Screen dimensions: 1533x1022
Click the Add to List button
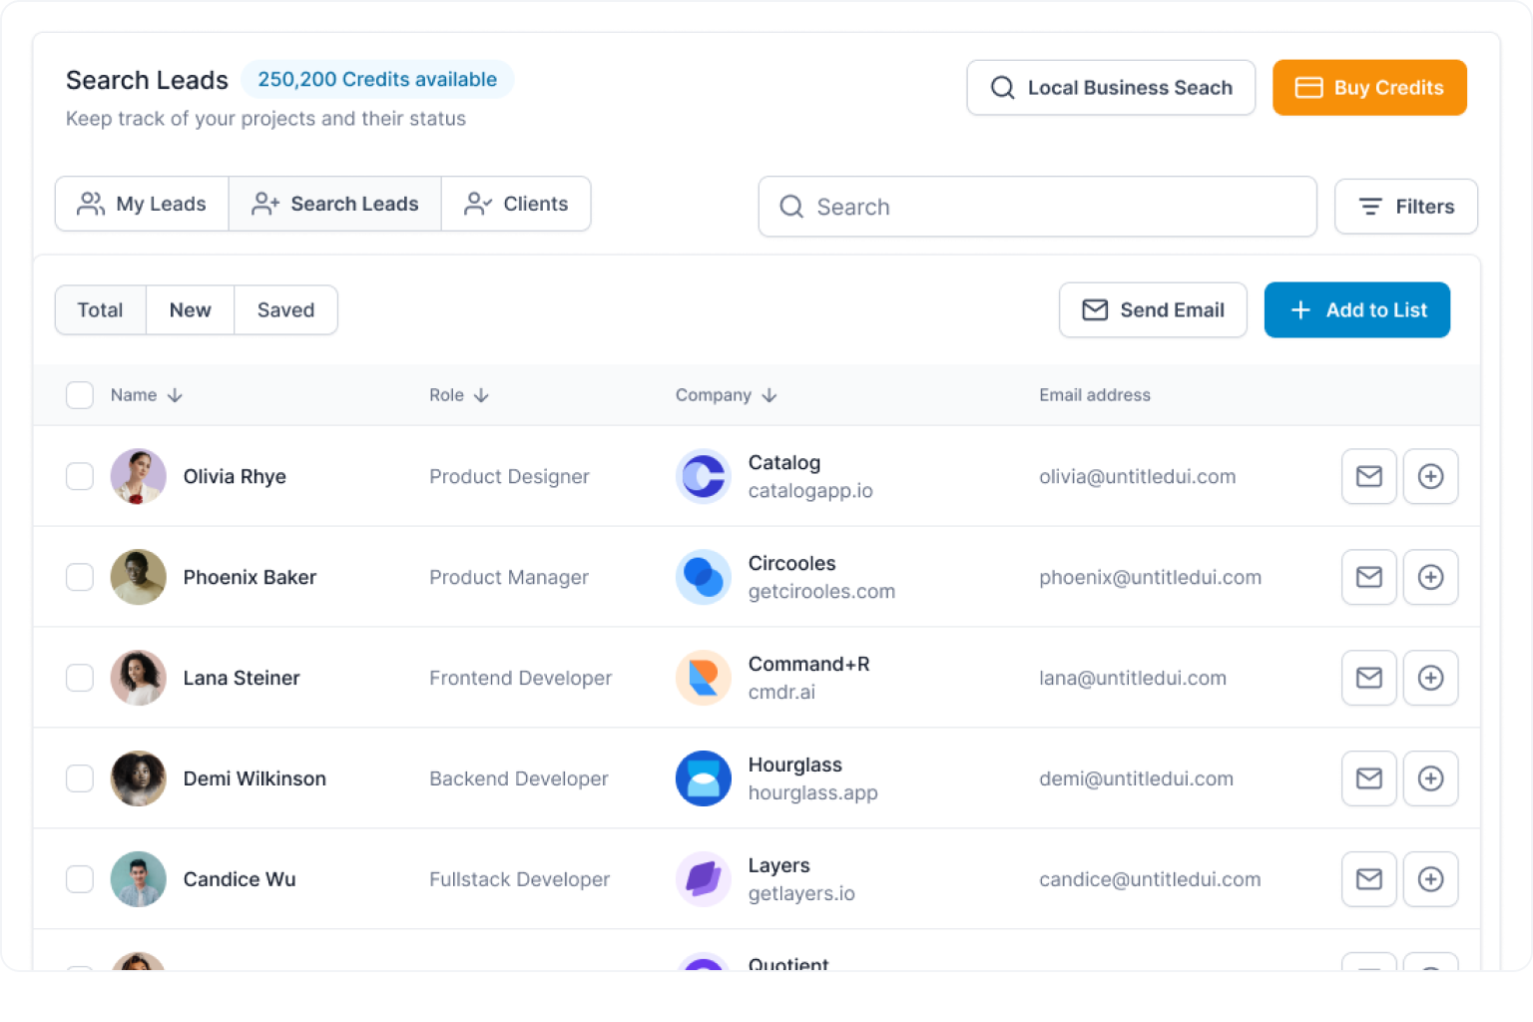click(x=1356, y=310)
